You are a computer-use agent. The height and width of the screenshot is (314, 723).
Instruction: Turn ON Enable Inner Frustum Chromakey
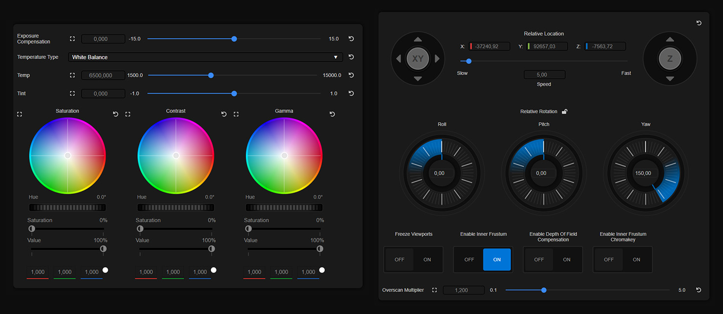[x=637, y=260]
